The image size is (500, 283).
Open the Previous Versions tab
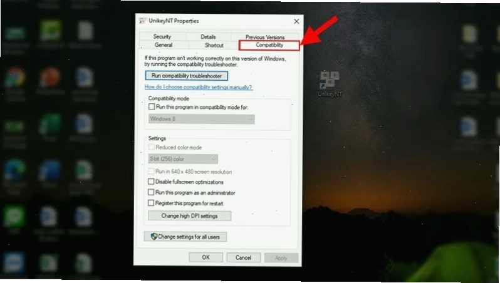pyautogui.click(x=264, y=37)
